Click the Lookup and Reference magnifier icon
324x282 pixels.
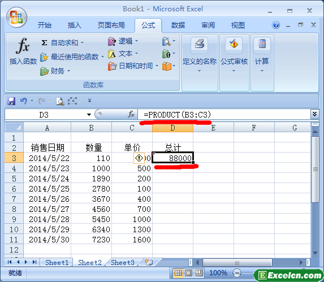(x=166, y=41)
